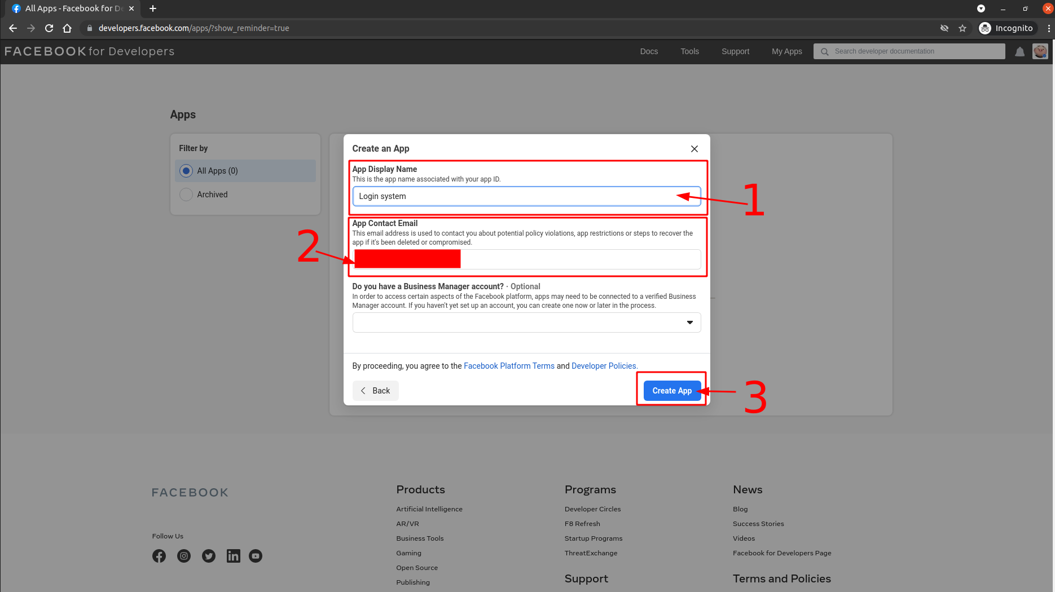The height and width of the screenshot is (592, 1055).
Task: Open the Instagram footer icon
Action: click(184, 556)
